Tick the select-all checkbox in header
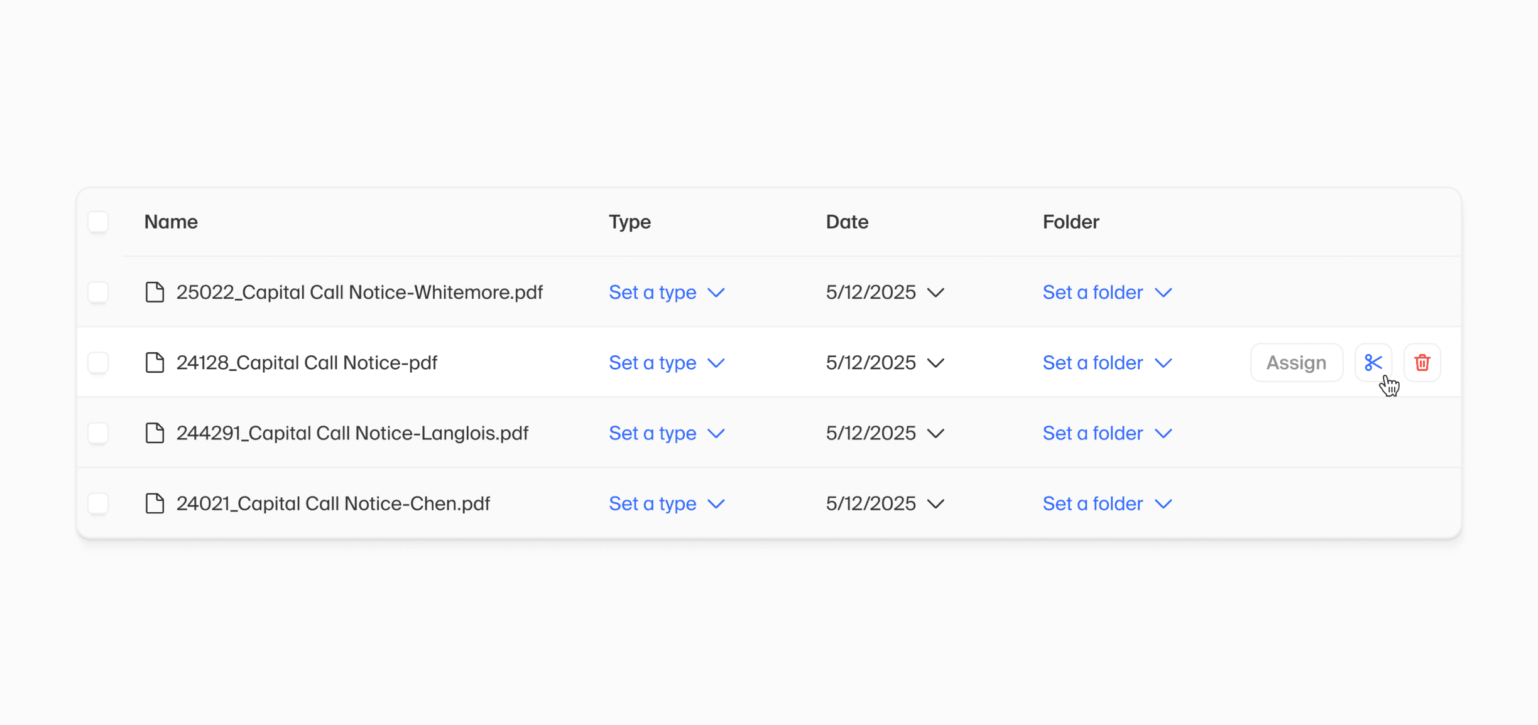 click(x=98, y=222)
